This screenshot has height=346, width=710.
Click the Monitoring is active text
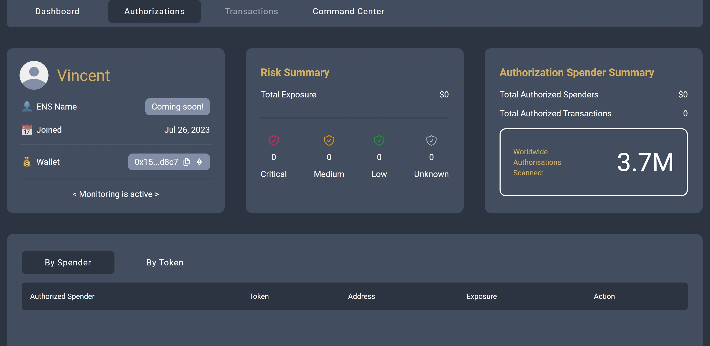116,194
